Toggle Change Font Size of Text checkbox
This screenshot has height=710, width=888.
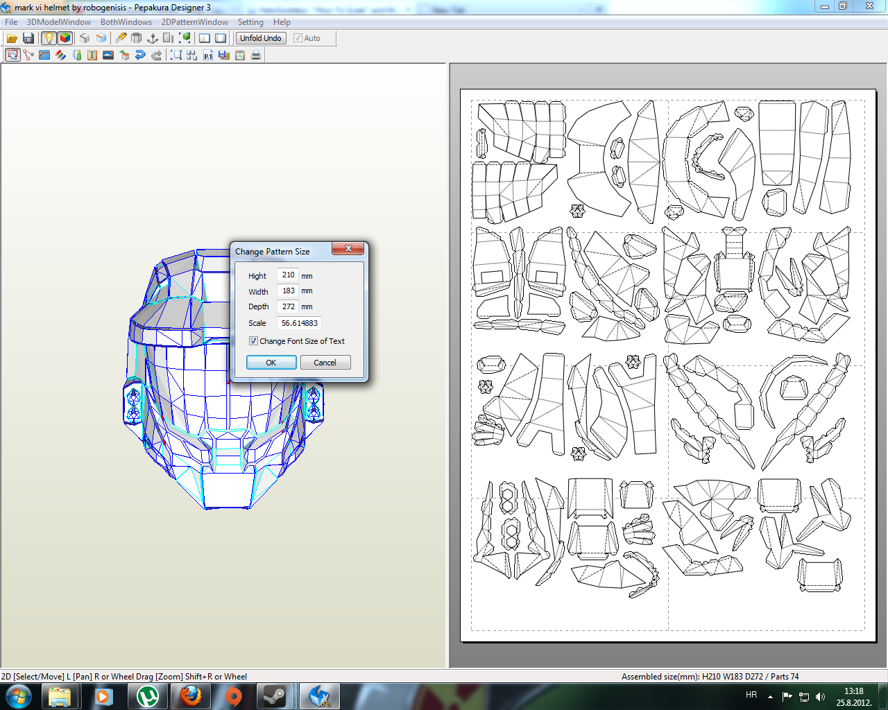point(253,341)
